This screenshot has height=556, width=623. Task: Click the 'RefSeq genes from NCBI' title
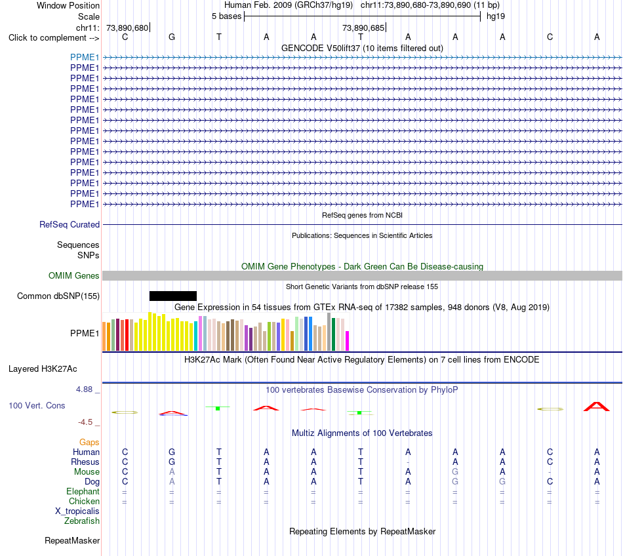[x=362, y=215]
